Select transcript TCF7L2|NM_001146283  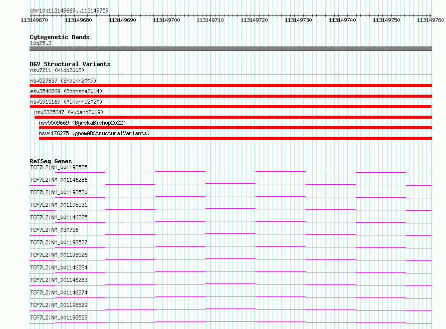[x=59, y=280]
